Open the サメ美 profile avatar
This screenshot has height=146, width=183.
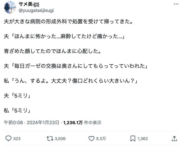point(10,7)
